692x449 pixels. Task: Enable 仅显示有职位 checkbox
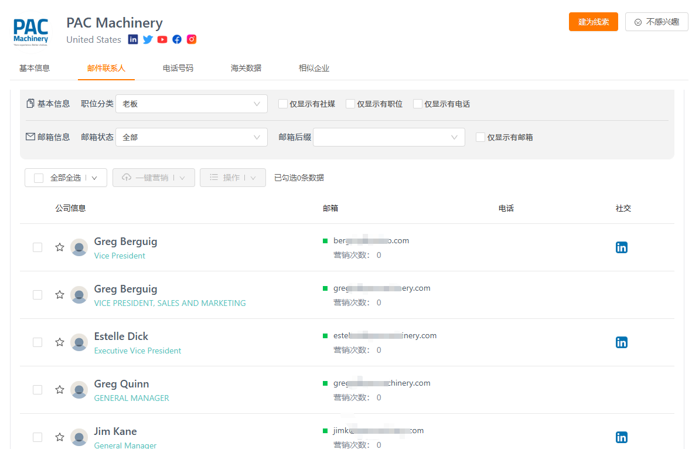click(x=350, y=104)
